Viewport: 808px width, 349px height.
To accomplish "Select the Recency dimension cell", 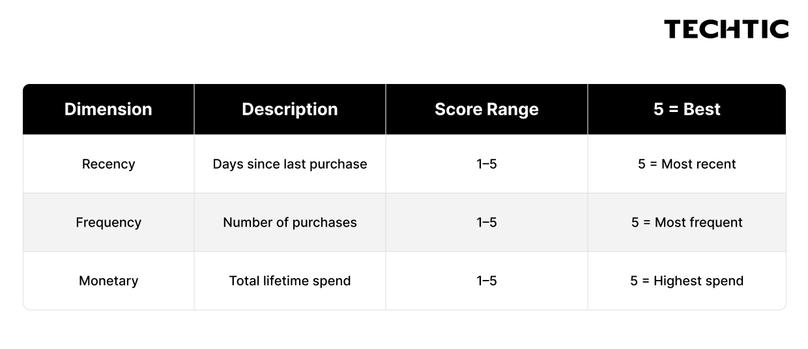I will [108, 164].
